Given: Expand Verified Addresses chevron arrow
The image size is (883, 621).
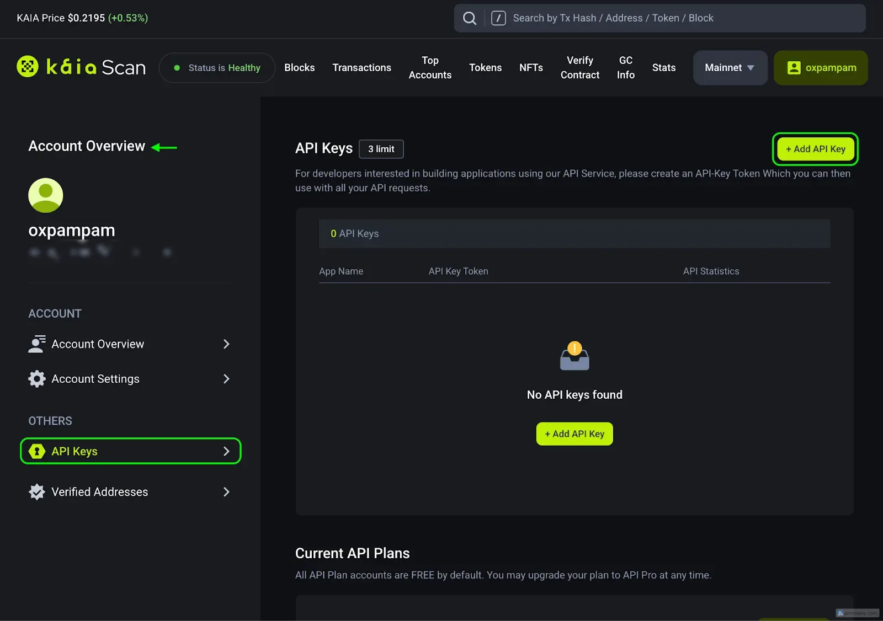Looking at the screenshot, I should pos(226,492).
